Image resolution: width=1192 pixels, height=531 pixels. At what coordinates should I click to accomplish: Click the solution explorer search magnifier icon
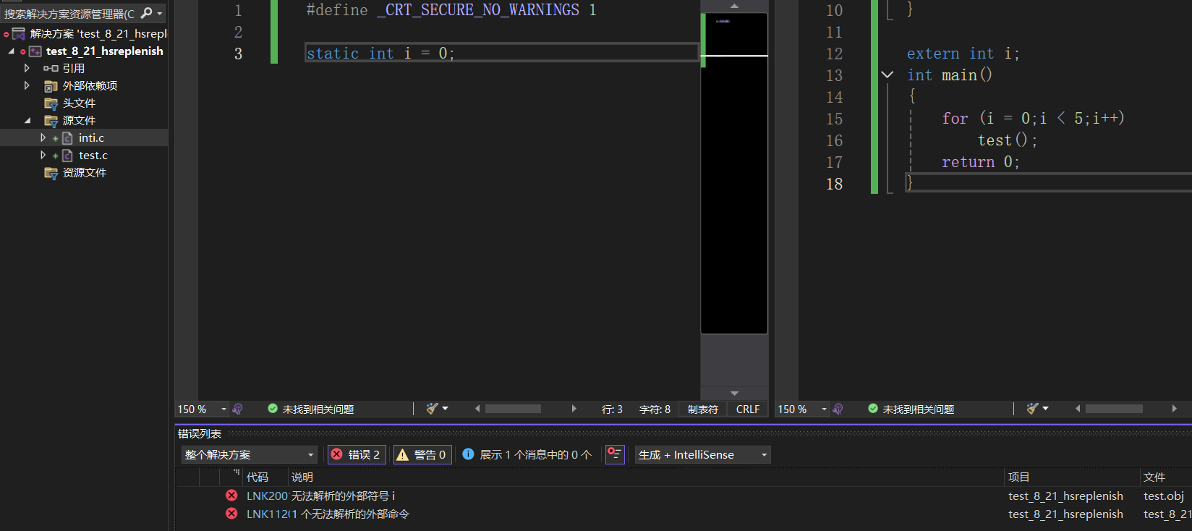(147, 13)
